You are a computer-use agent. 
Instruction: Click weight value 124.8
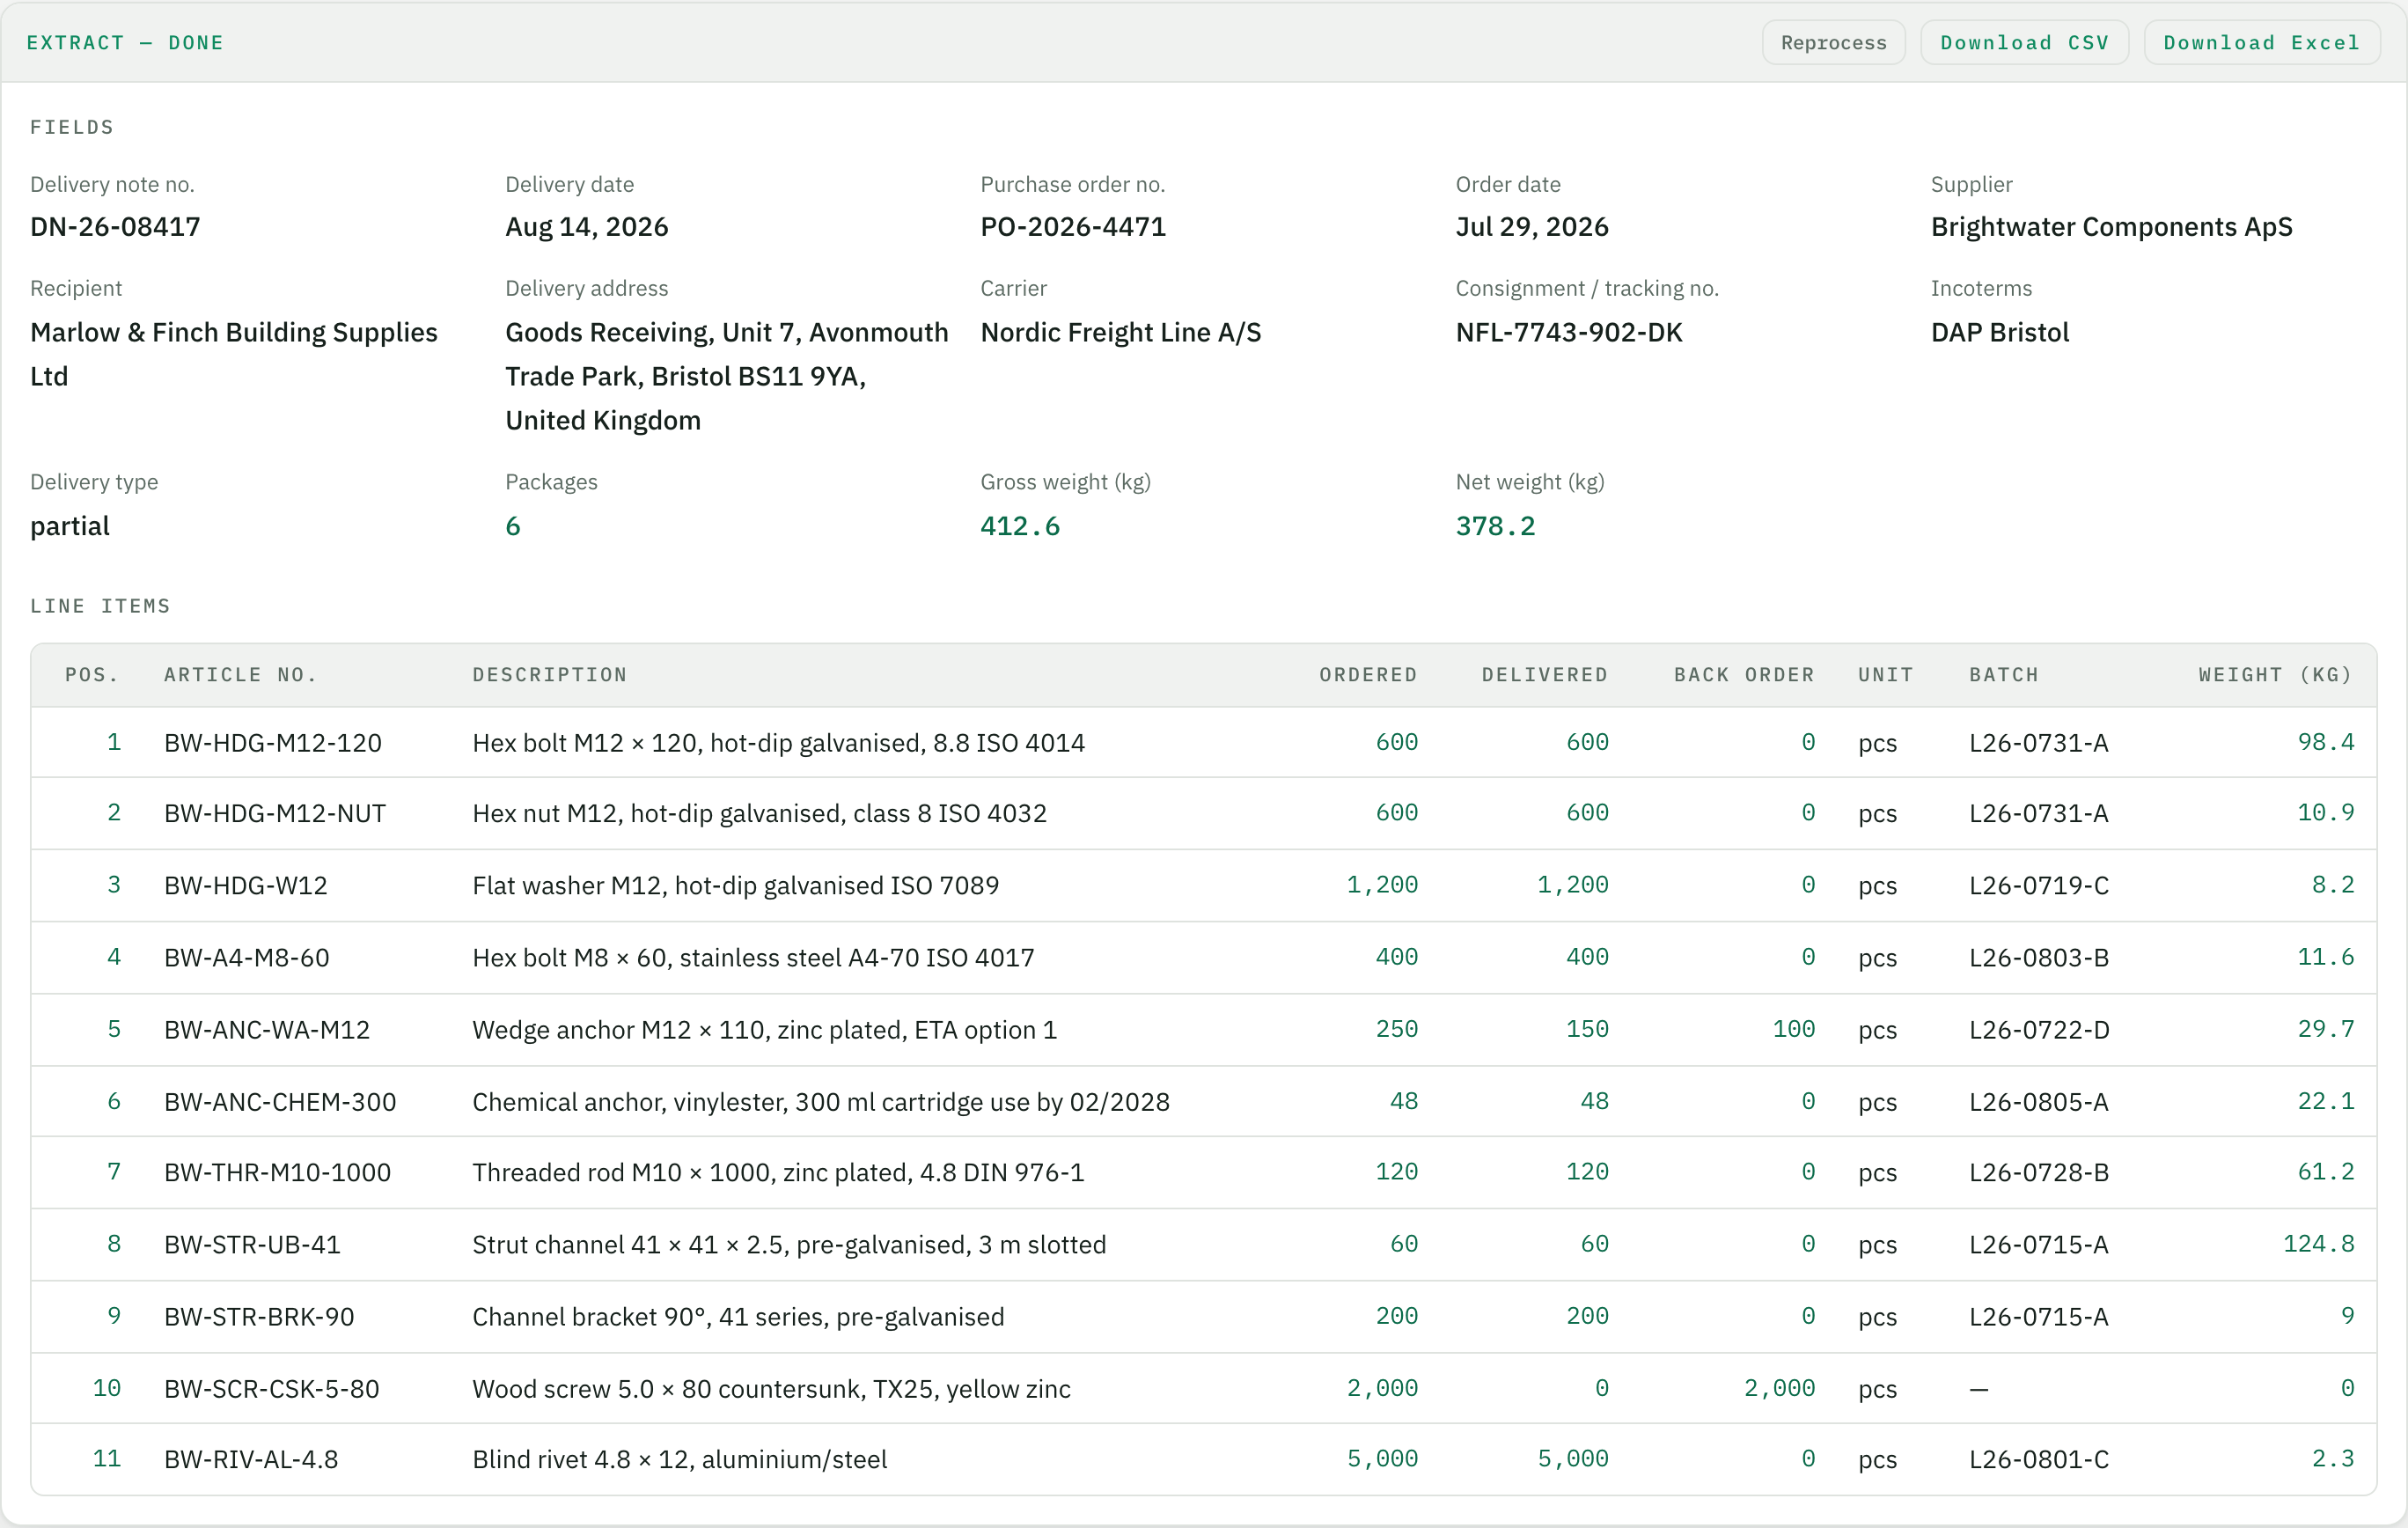[x=2318, y=1244]
